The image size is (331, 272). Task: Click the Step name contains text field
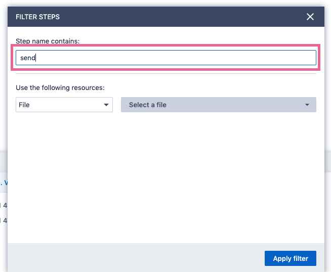(166, 58)
